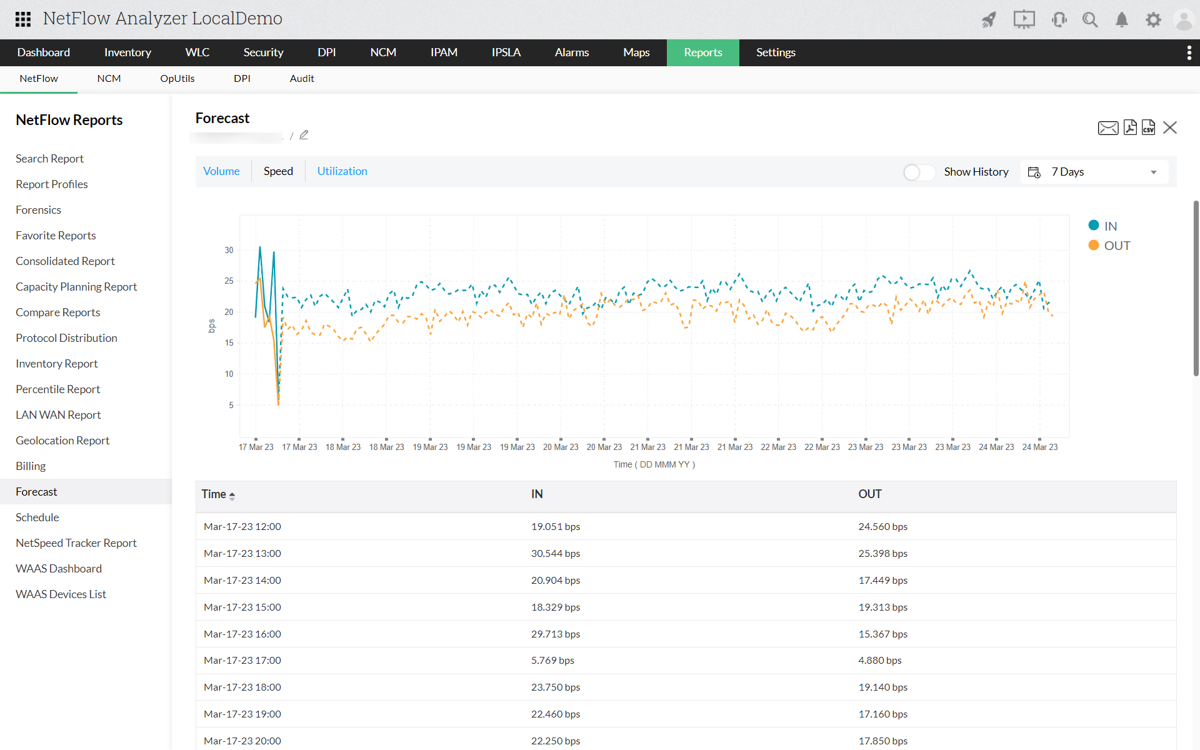Navigate to the Forecast rocket/launch icon
Viewport: 1200px width, 750px height.
[987, 19]
